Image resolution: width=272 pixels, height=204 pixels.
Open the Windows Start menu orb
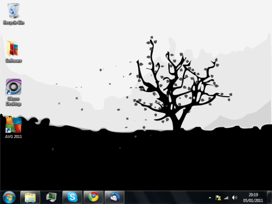point(9,197)
